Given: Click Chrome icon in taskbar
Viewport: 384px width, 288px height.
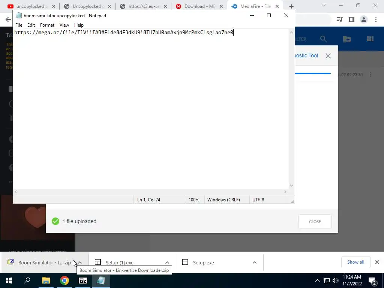Looking at the screenshot, I should tap(64, 280).
